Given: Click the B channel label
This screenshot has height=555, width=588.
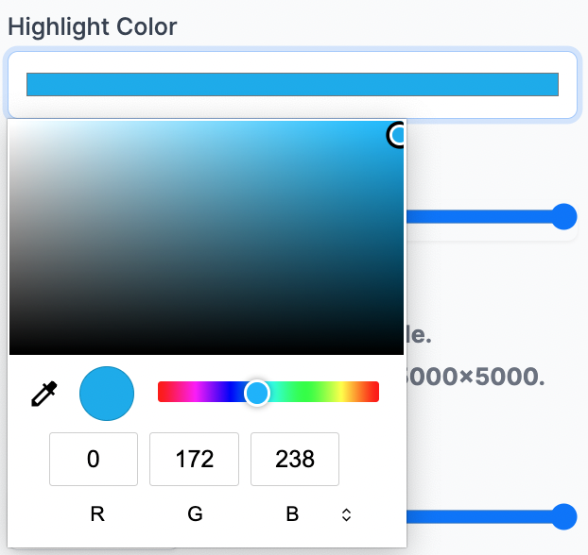Looking at the screenshot, I should click(292, 513).
